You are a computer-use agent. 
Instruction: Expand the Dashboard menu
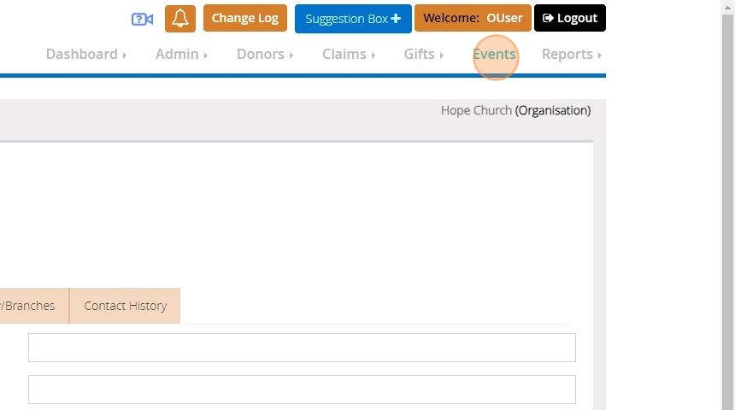coord(86,55)
